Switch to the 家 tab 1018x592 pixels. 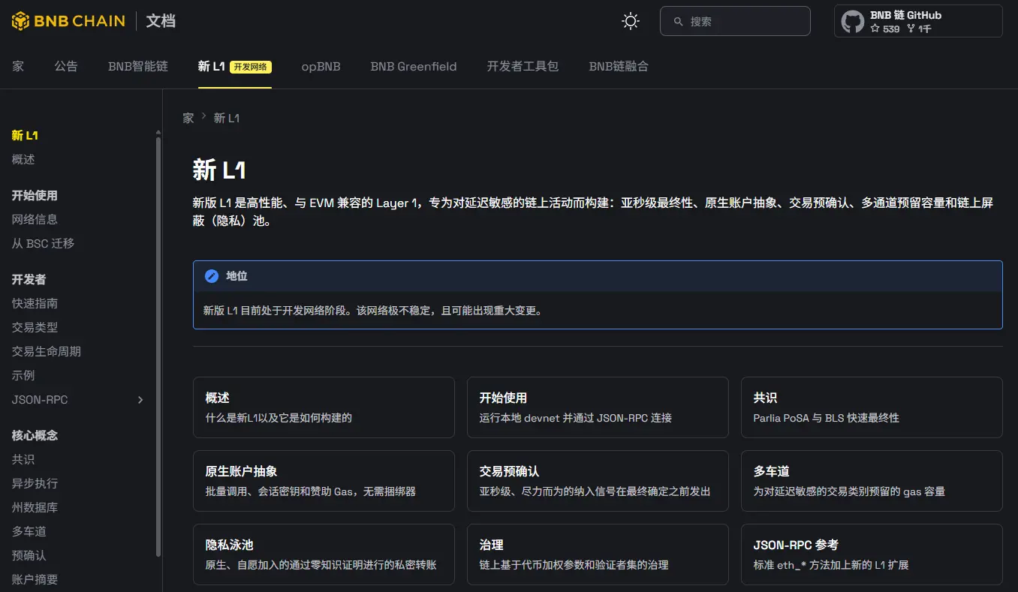18,66
